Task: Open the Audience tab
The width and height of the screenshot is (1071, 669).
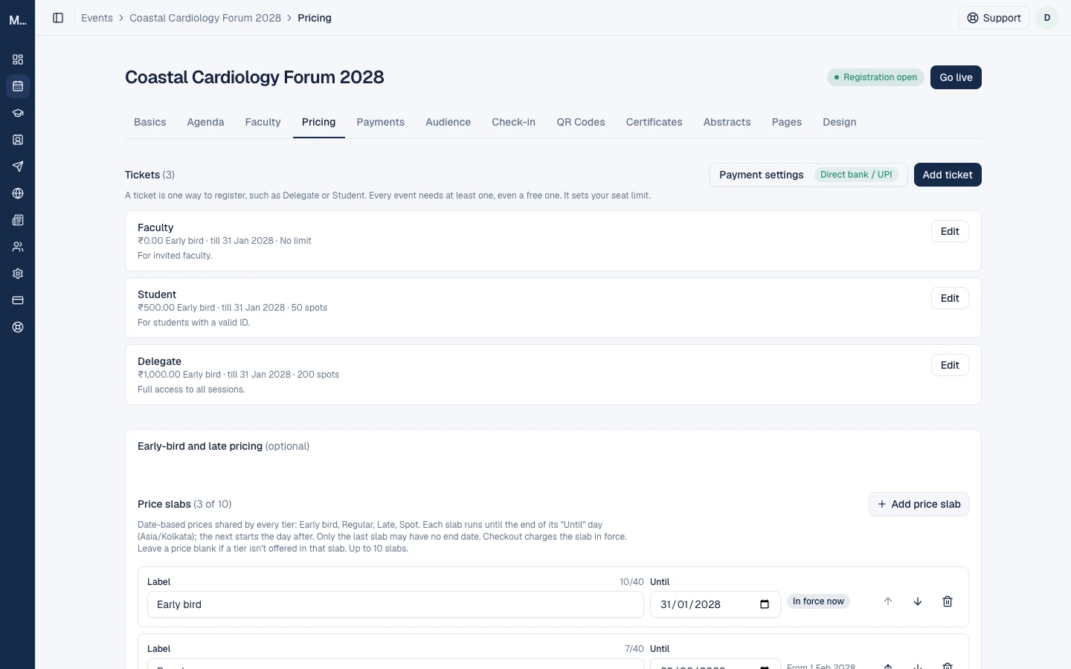Action: 448,122
